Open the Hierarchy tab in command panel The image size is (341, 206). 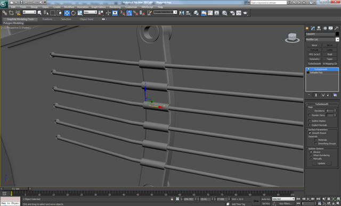coord(319,28)
